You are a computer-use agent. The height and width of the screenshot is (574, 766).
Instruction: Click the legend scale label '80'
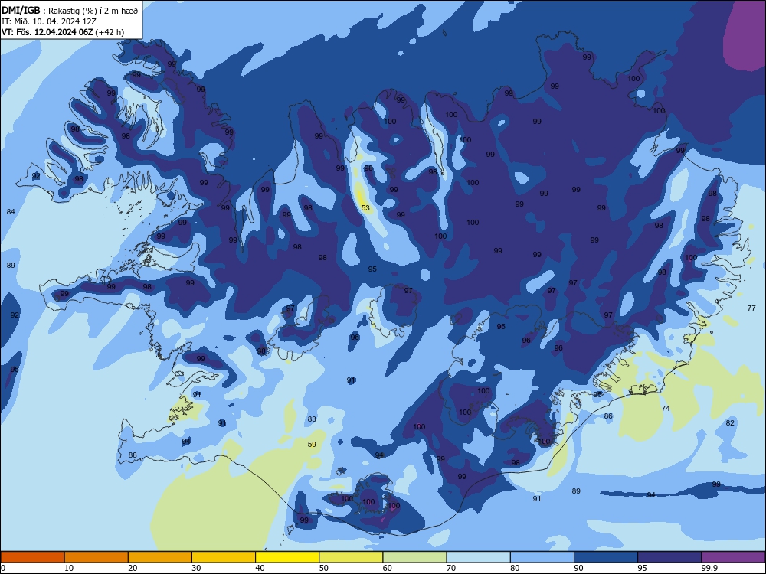[515, 568]
